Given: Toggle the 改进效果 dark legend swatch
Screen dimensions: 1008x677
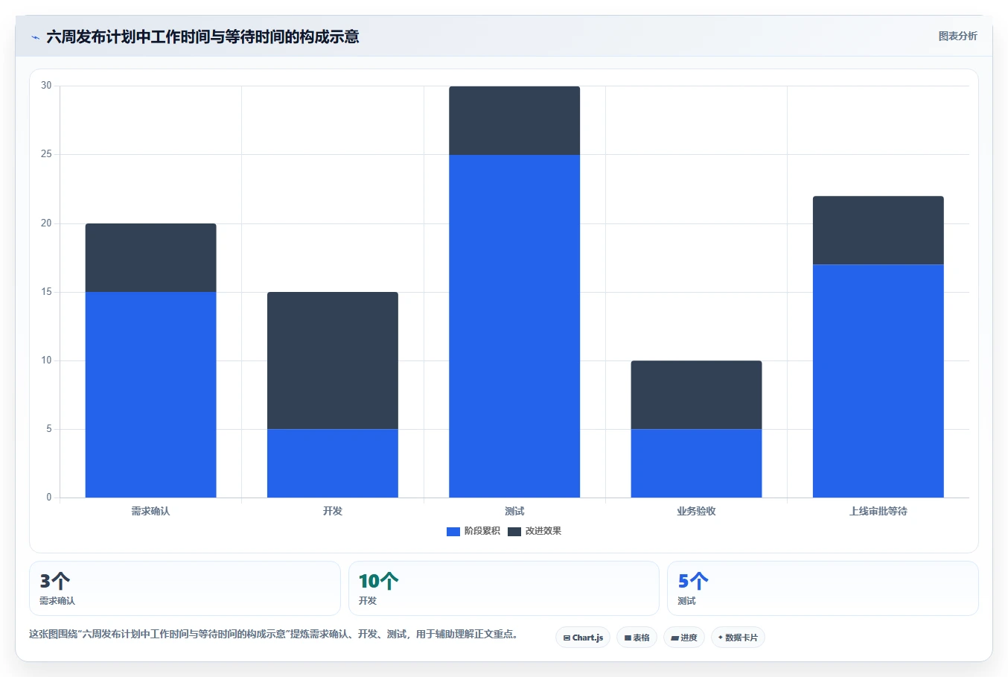Looking at the screenshot, I should coord(514,531).
